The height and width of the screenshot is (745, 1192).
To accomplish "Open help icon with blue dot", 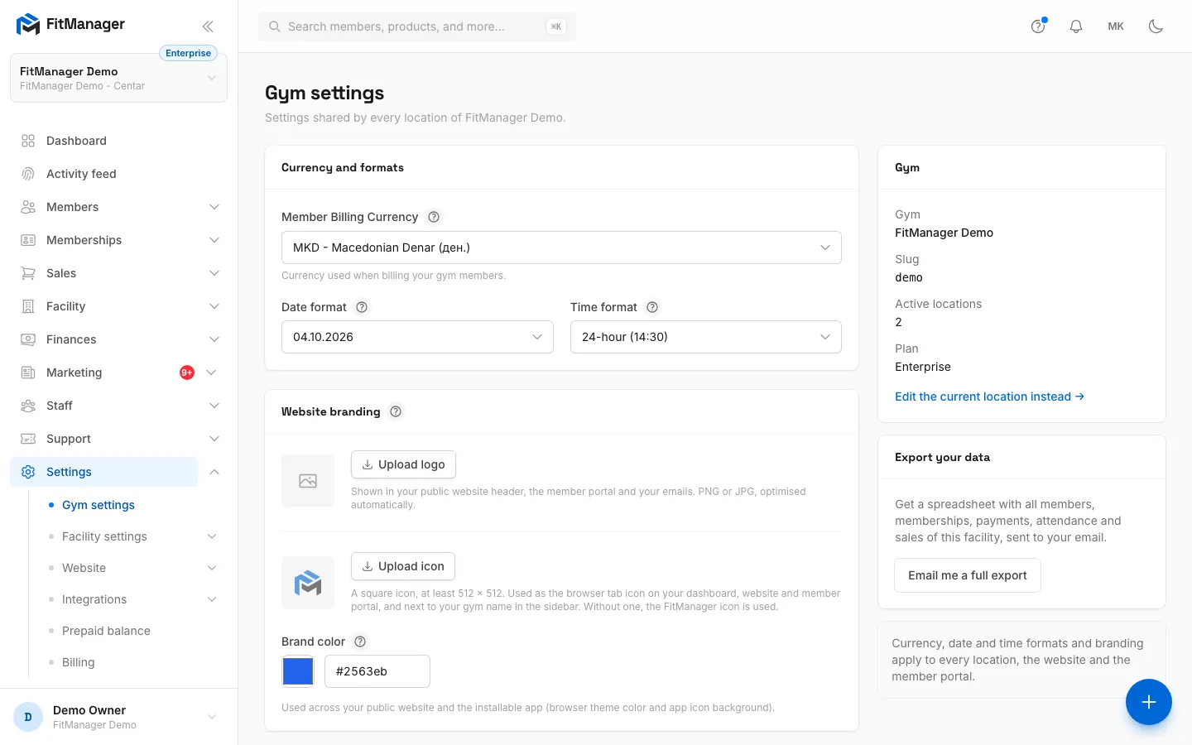I will [x=1038, y=26].
